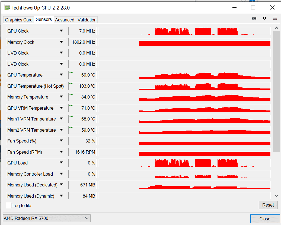
Task: Click the Fan Speed (RPM) history graph
Action: (x=185, y=152)
